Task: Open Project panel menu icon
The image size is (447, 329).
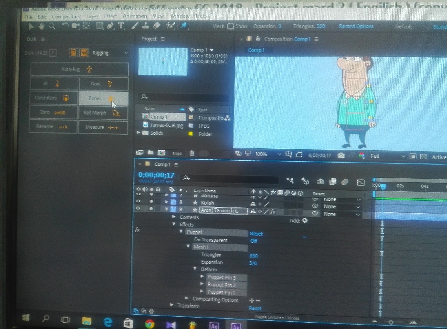Action: tap(163, 39)
